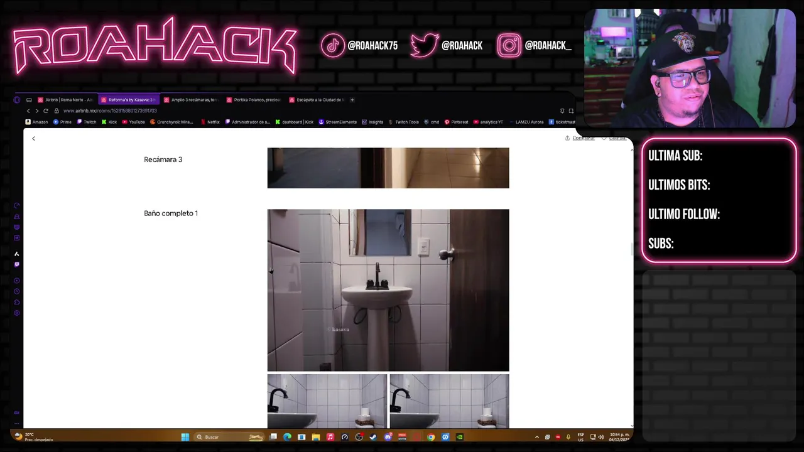Switch to Amplio 3 recámaras tab
The height and width of the screenshot is (452, 804).
pyautogui.click(x=191, y=100)
